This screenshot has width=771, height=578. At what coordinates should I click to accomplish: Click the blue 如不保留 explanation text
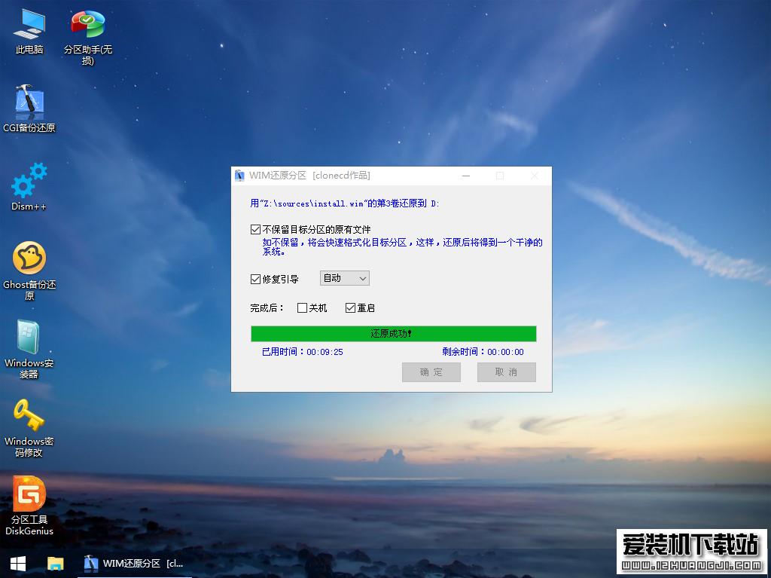pos(402,246)
